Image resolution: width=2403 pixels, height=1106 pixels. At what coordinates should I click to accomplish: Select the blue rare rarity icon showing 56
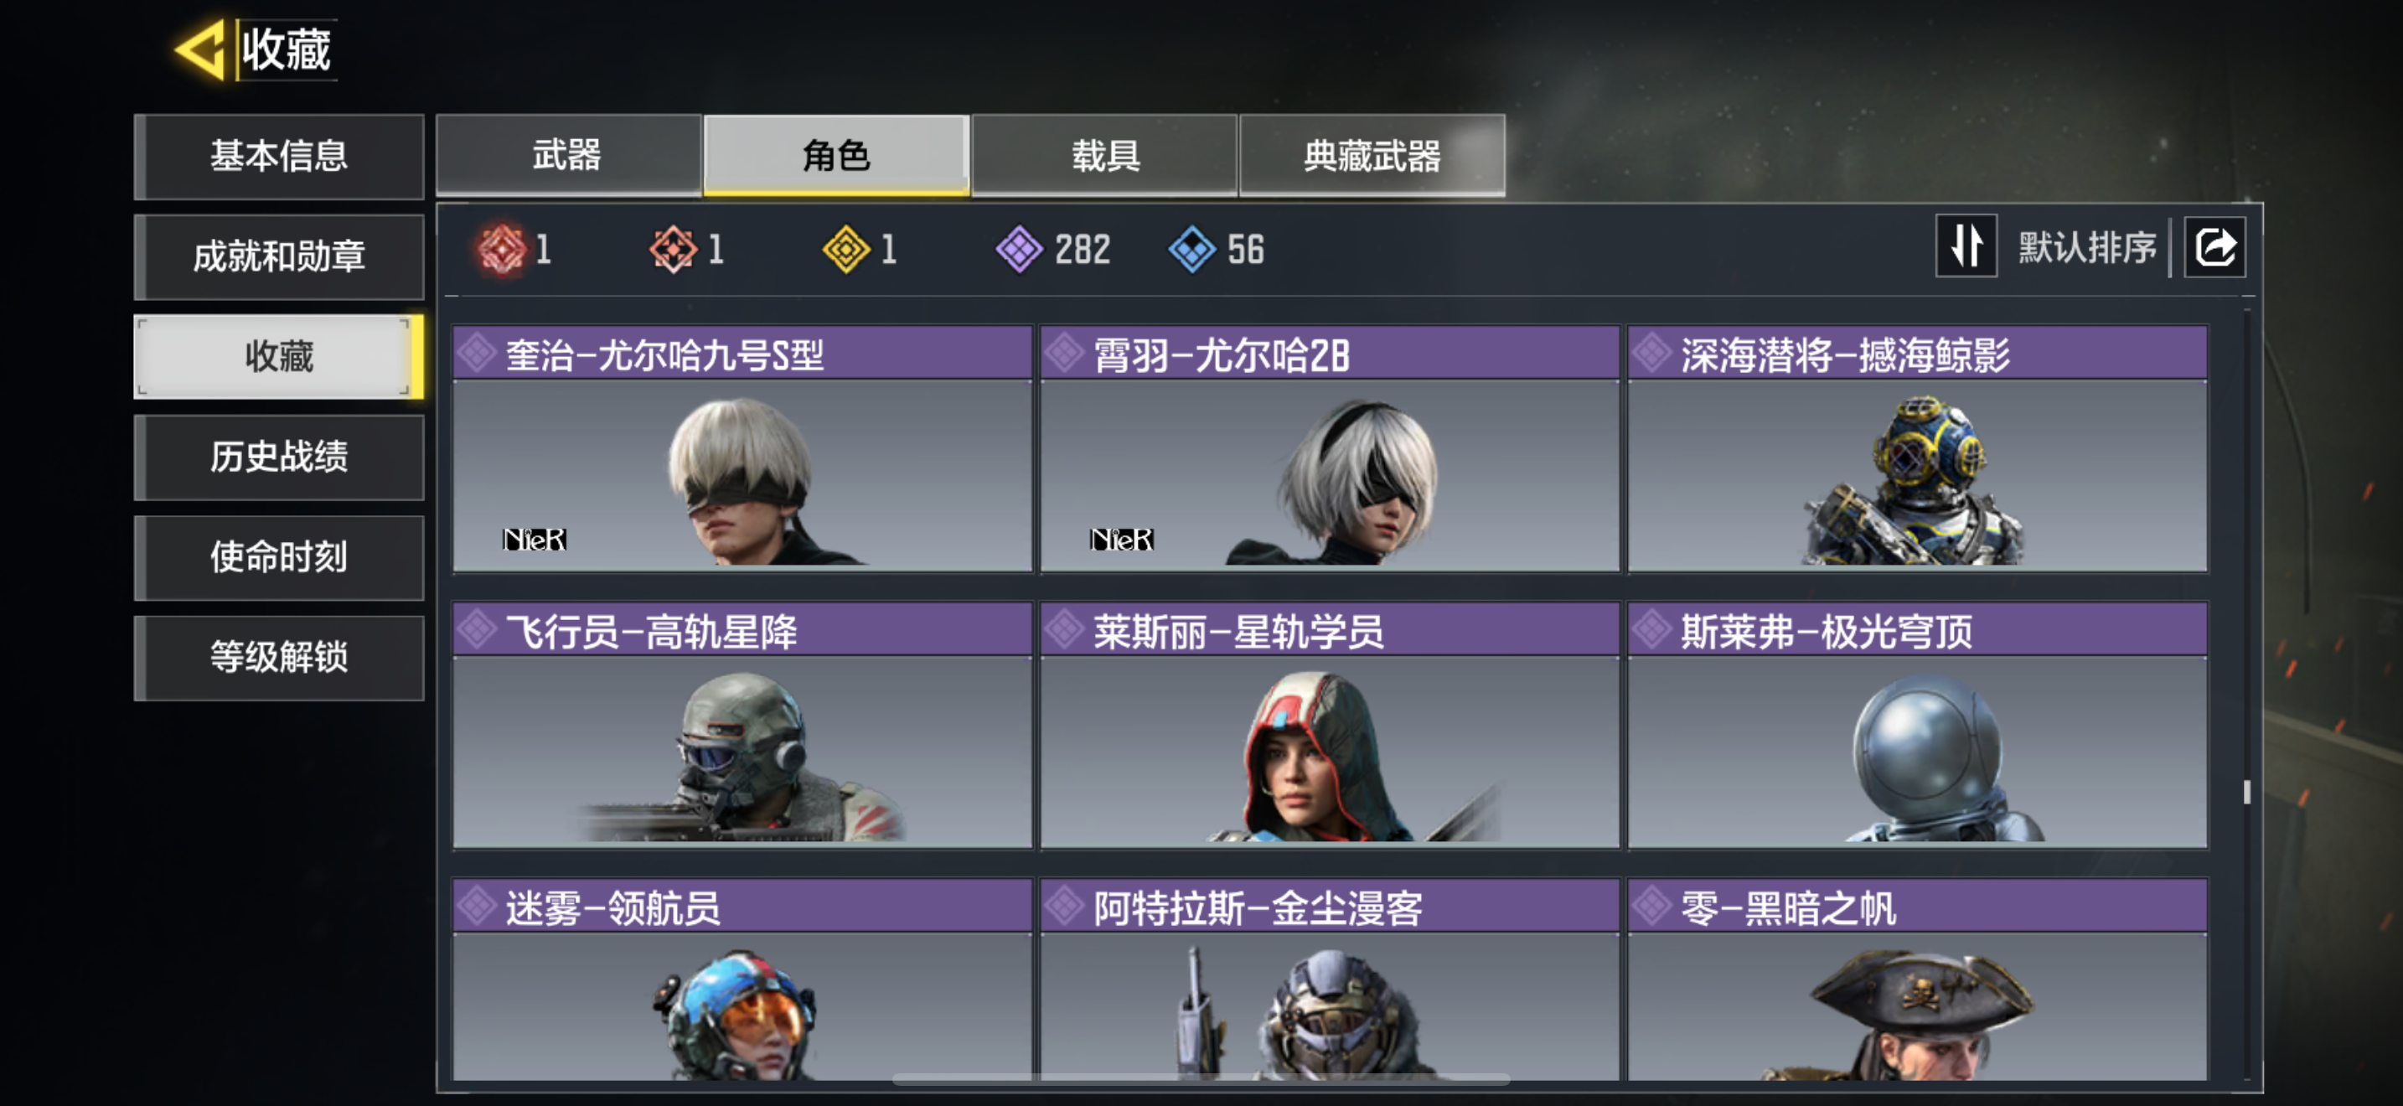(1192, 249)
